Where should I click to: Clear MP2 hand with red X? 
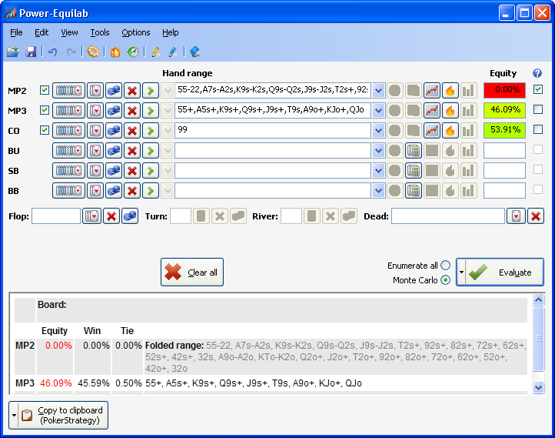pos(132,91)
